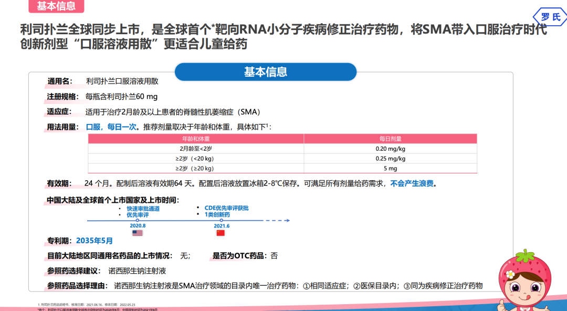Click the 用法用量 label
The image size is (567, 311).
tap(62, 127)
